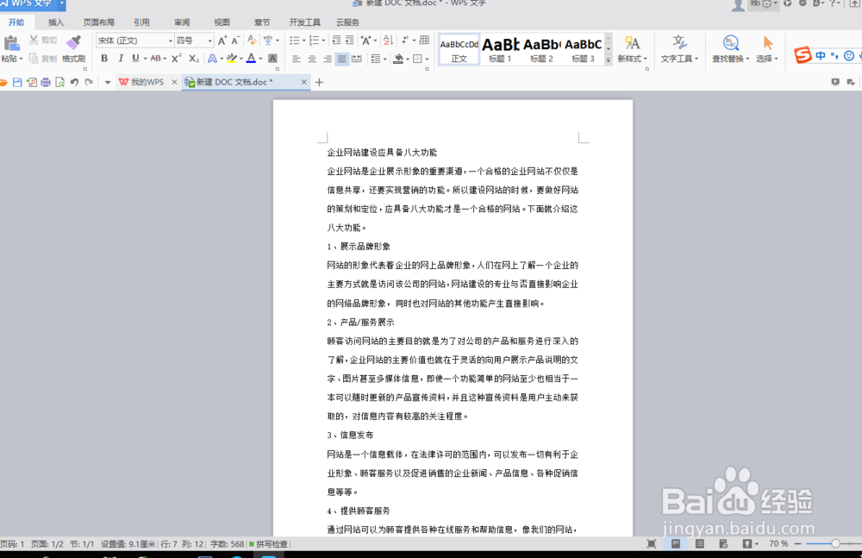Click the subscript icon
862x558 pixels.
[194, 58]
